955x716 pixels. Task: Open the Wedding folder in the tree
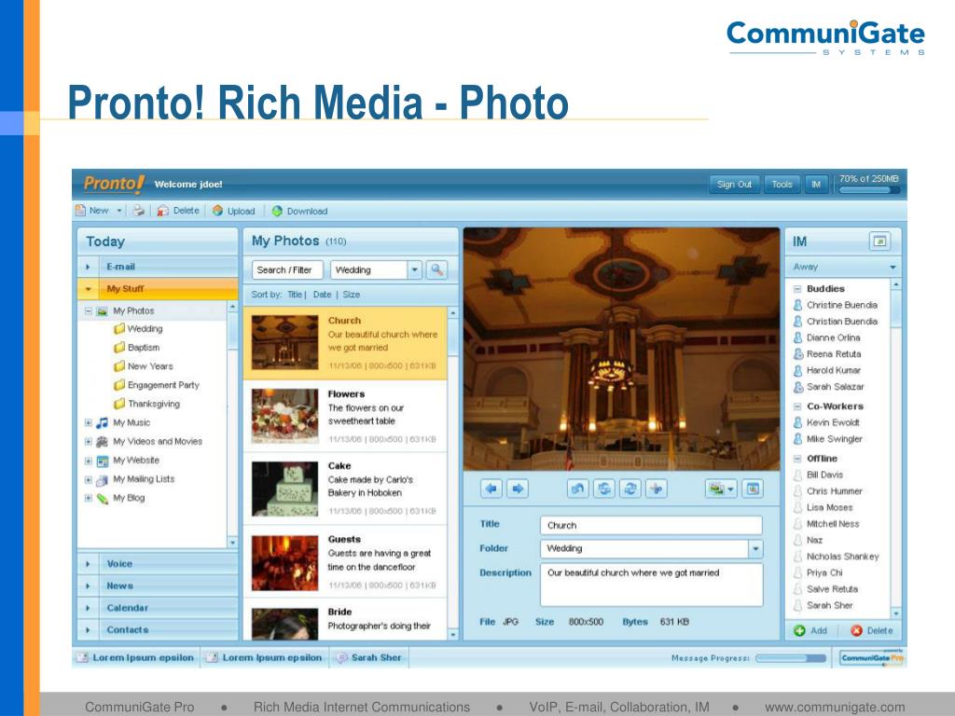(x=138, y=329)
